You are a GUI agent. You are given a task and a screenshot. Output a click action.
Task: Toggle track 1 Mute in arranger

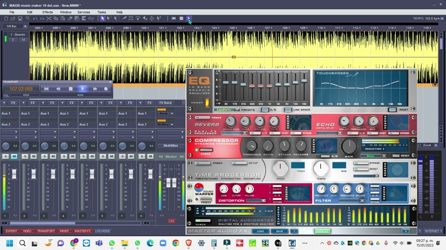(23, 40)
